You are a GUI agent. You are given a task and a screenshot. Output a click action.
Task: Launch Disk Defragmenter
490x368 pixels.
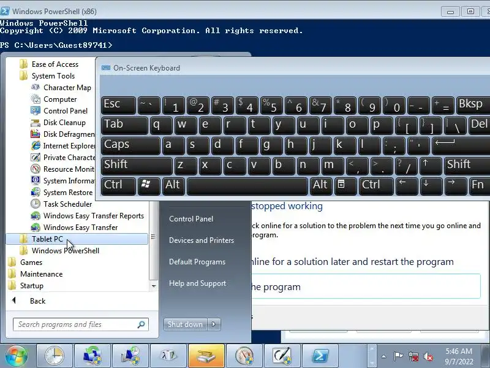62,134
